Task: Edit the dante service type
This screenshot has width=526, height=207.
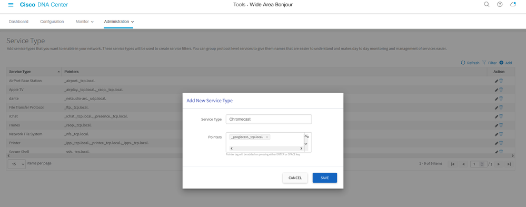Action: (x=497, y=98)
